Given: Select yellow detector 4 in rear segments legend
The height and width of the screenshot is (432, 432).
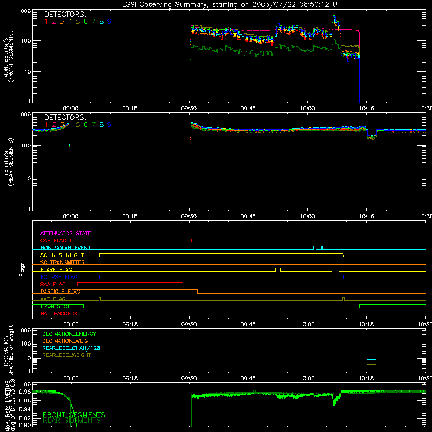Looking at the screenshot, I should [70, 125].
